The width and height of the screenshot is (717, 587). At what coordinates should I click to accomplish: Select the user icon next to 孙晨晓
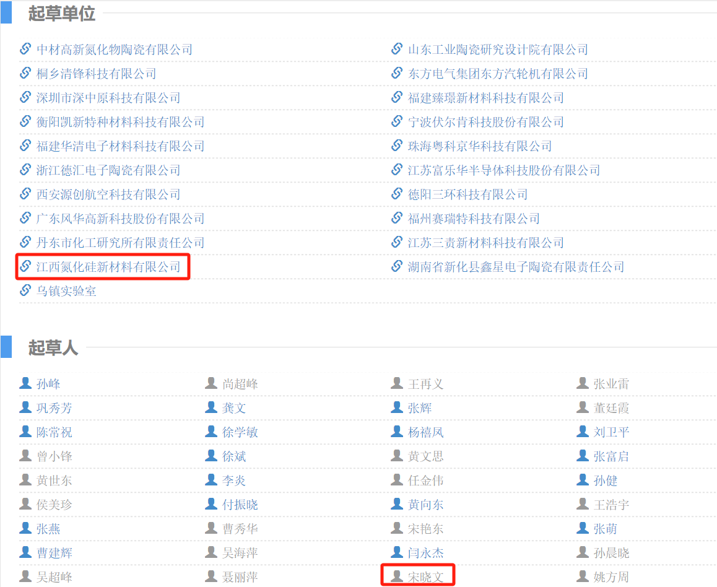(x=583, y=553)
